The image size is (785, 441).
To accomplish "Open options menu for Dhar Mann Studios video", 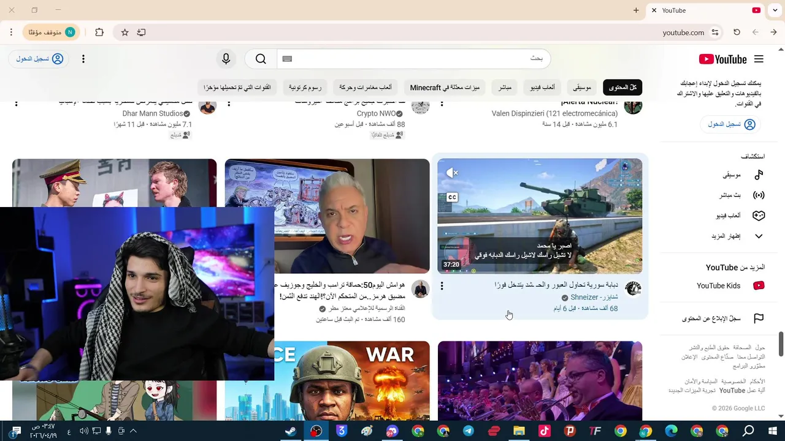I will coord(17,104).
